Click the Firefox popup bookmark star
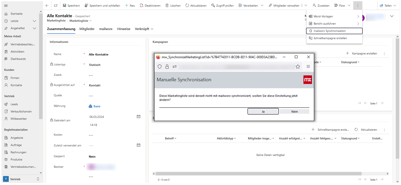This screenshot has height=185, width=401. coord(298,66)
